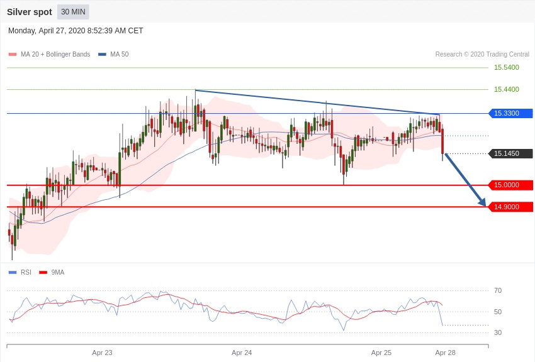The height and width of the screenshot is (362, 535).
Task: Click the MA 50 legend label
Action: click(120, 54)
